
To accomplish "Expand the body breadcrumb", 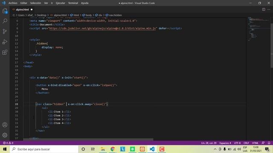I will (x=89, y=15).
